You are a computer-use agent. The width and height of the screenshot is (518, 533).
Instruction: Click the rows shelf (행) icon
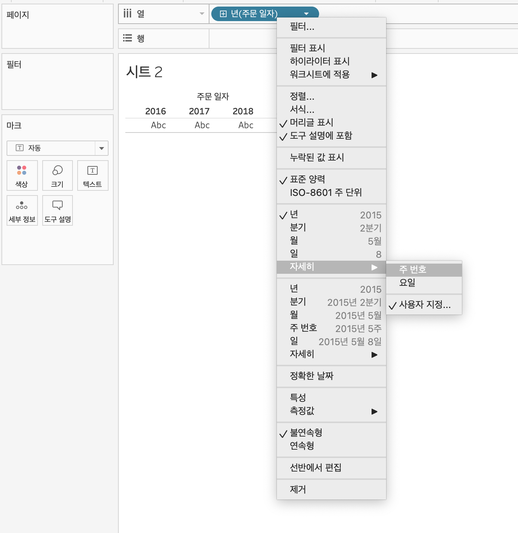point(127,38)
